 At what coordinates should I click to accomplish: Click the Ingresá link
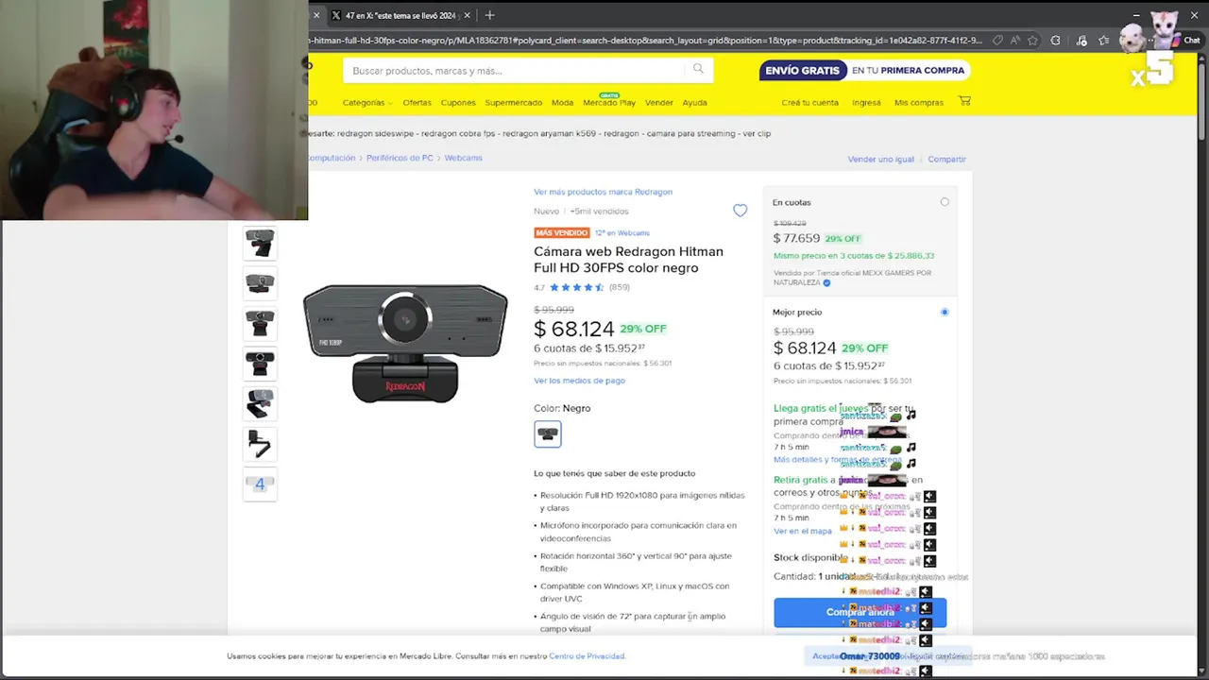(x=866, y=102)
